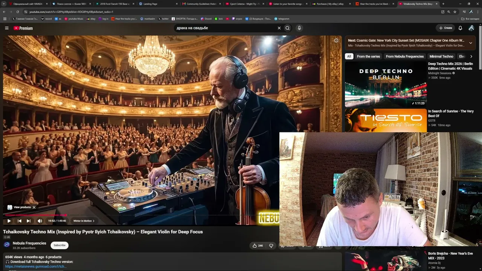Open the 'record' bookmark
Image resolution: width=482 pixels, height=271 pixels.
tap(46, 19)
